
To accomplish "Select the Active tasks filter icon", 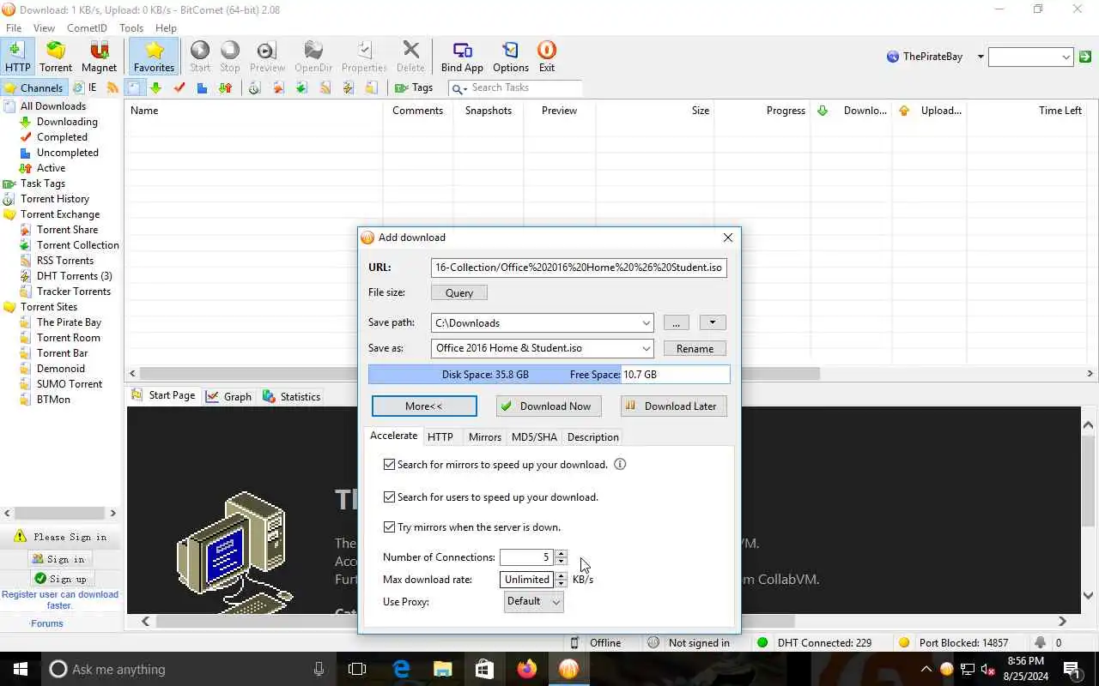I will coord(225,87).
